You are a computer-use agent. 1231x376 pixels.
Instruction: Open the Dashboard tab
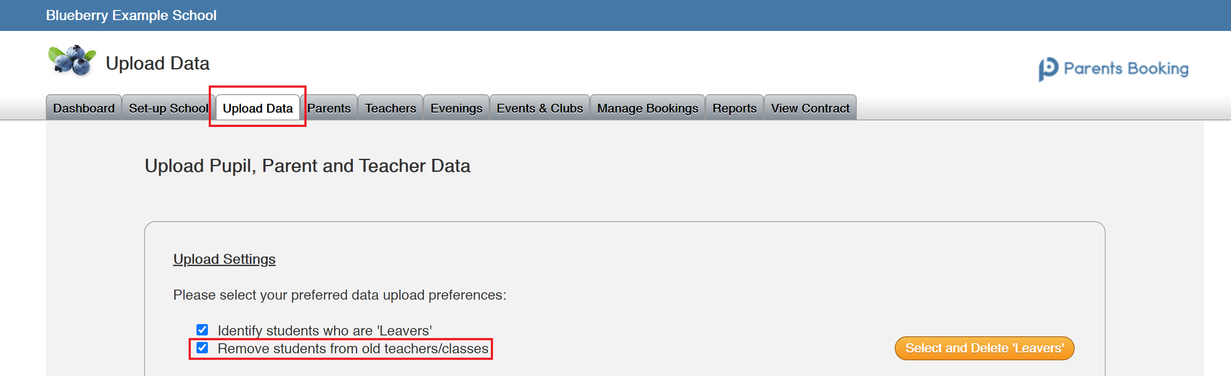(84, 108)
